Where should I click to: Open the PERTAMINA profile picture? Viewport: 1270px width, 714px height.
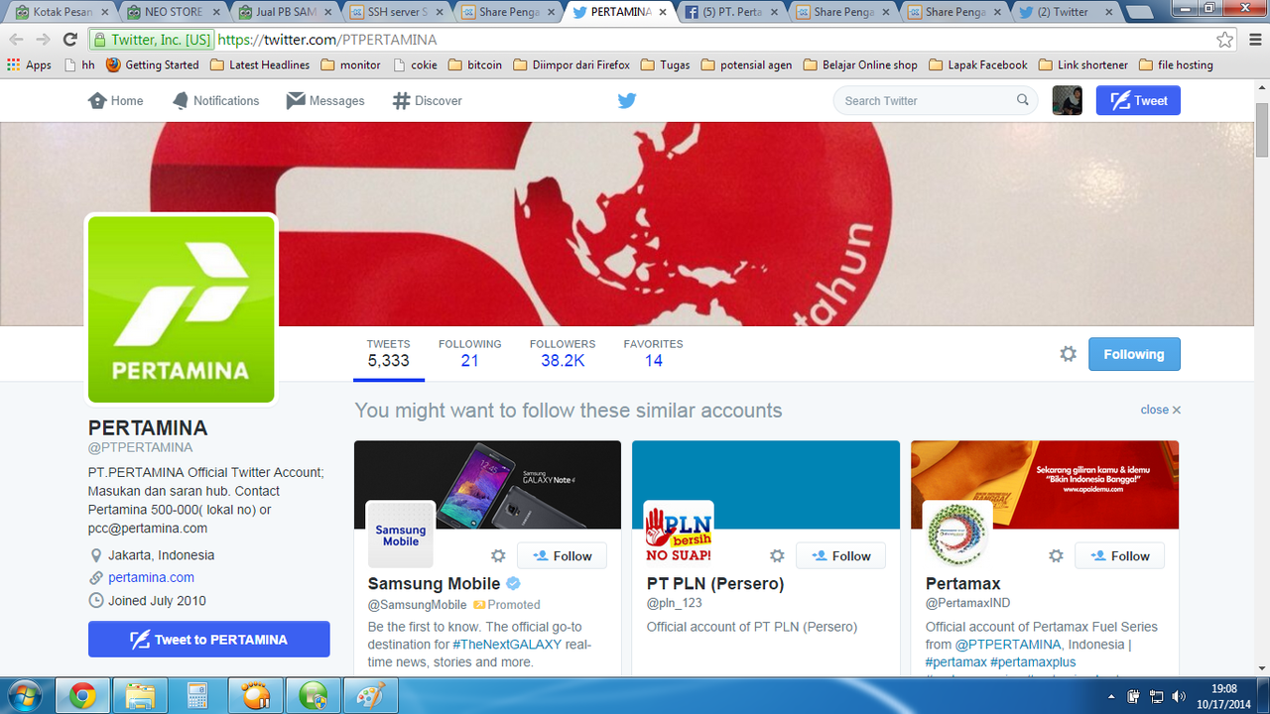pyautogui.click(x=182, y=309)
